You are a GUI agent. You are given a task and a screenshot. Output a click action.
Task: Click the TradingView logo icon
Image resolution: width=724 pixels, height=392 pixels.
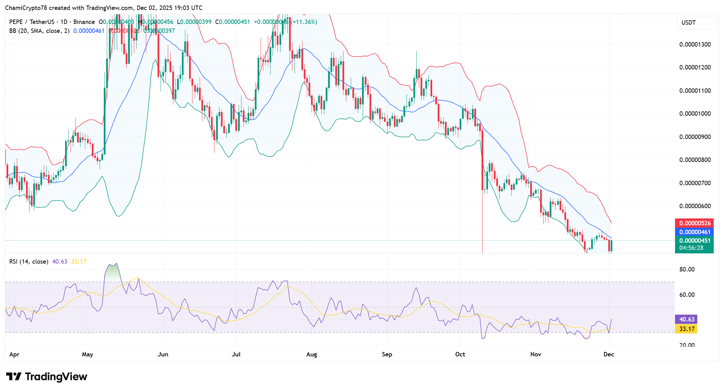tap(14, 377)
